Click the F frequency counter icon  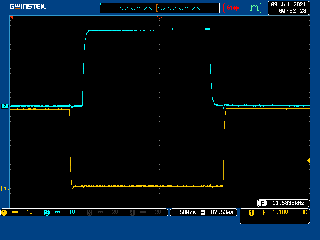pyautogui.click(x=262, y=203)
